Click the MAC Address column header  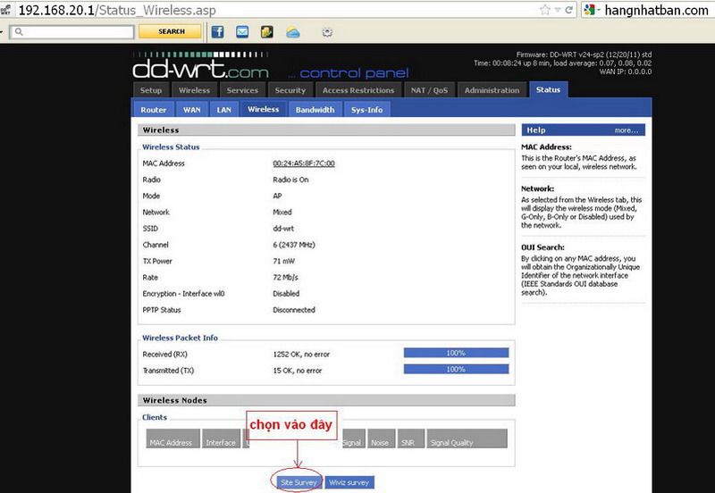172,439
